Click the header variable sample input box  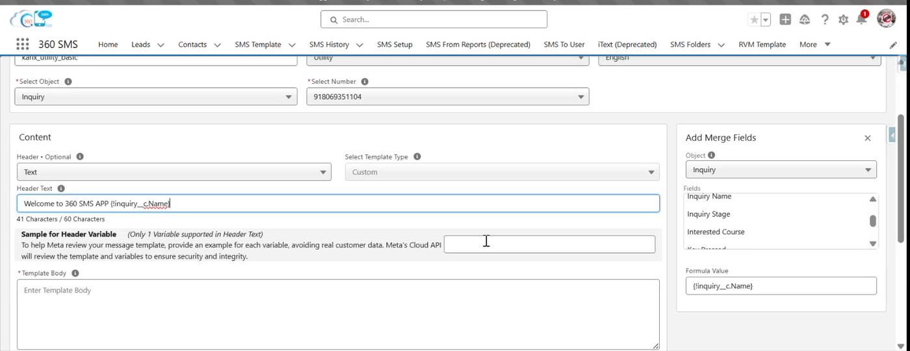point(549,244)
